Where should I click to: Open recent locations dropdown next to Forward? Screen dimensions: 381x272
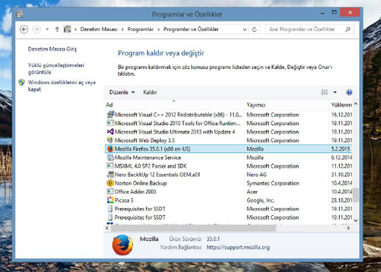(x=47, y=29)
